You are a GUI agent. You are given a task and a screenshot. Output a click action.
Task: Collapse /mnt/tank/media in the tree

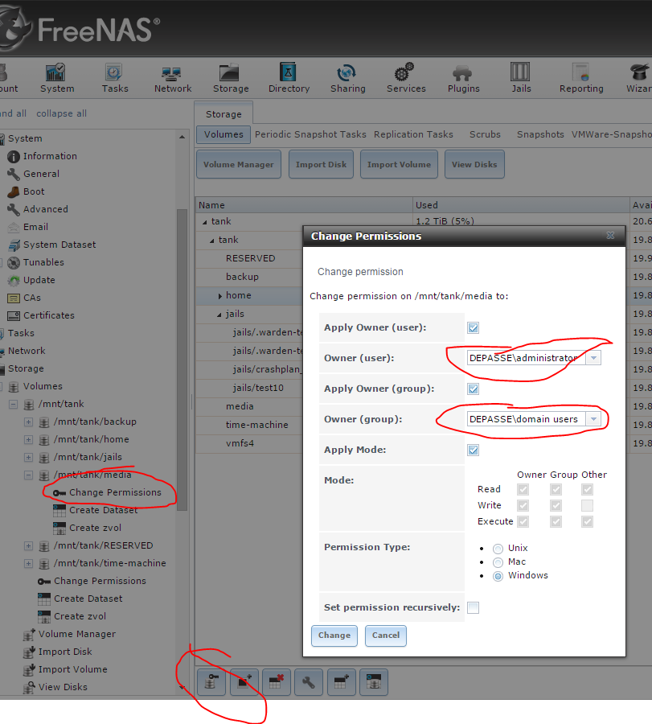point(28,475)
